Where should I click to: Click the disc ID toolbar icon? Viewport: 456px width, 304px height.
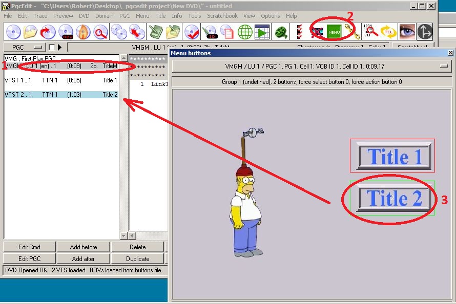coord(210,32)
